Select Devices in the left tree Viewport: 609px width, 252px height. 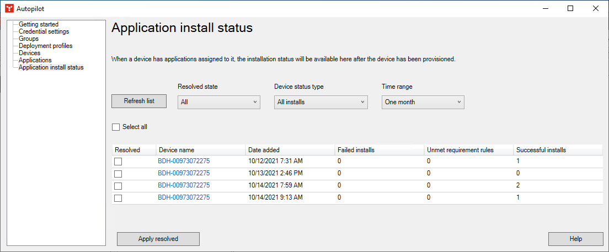(29, 53)
